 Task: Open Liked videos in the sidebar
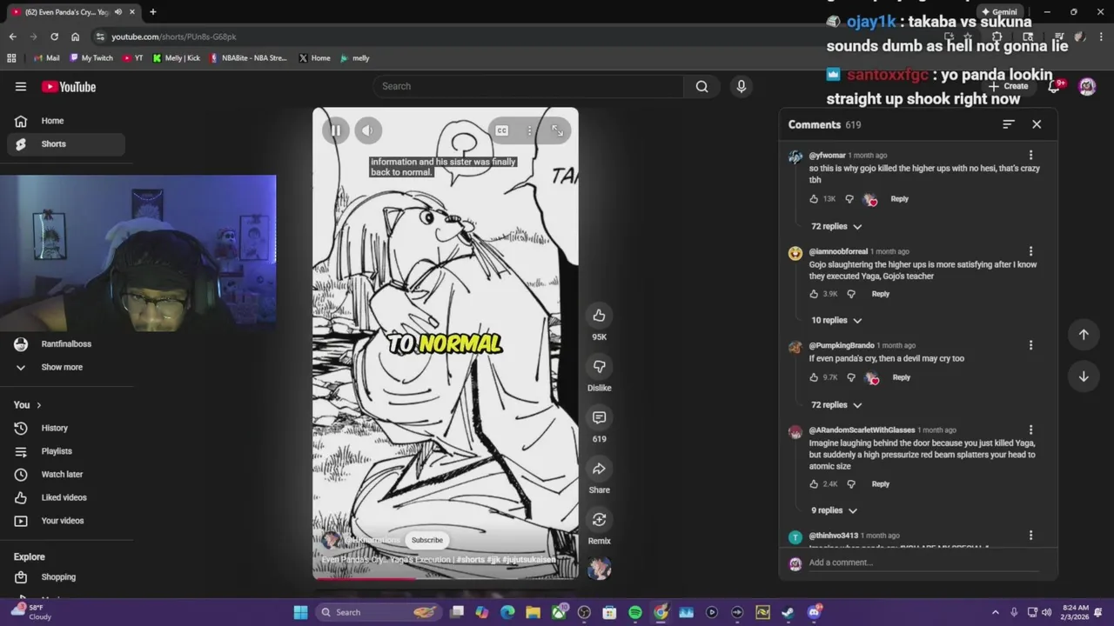point(66,497)
